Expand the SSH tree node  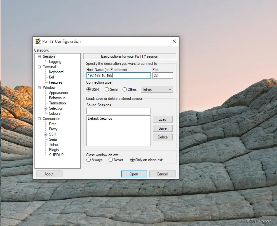(x=46, y=134)
